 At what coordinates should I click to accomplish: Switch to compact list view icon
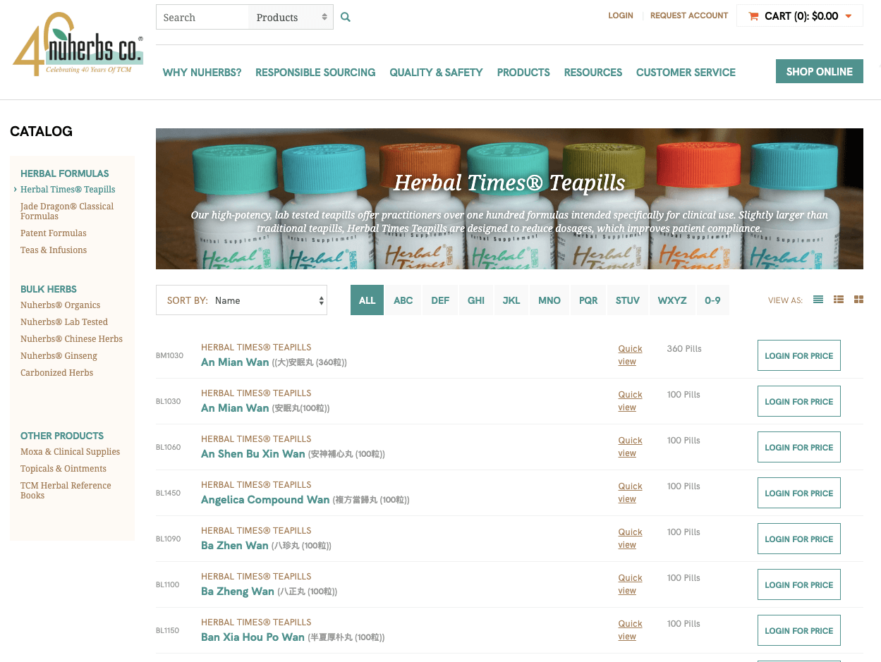tap(818, 300)
